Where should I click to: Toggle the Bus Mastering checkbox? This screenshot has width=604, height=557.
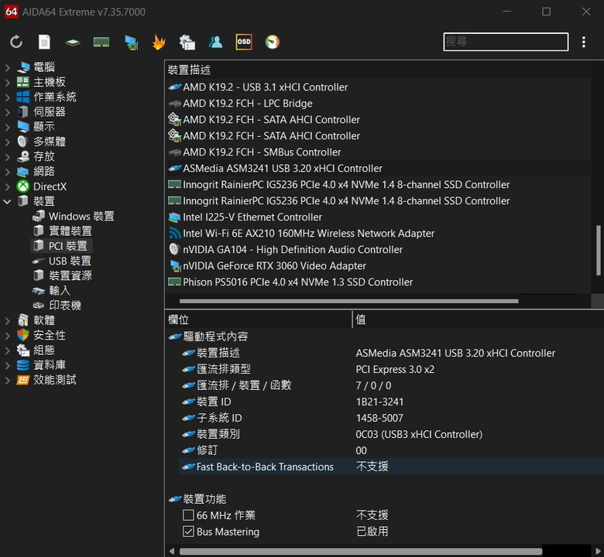188,531
